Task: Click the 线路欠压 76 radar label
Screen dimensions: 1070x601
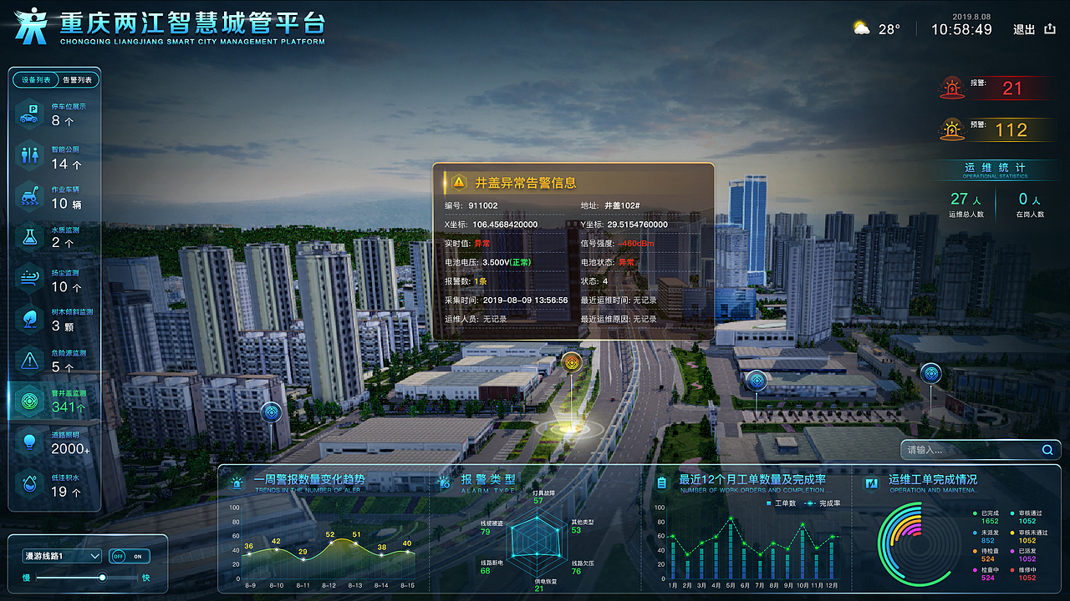Action: 583,567
